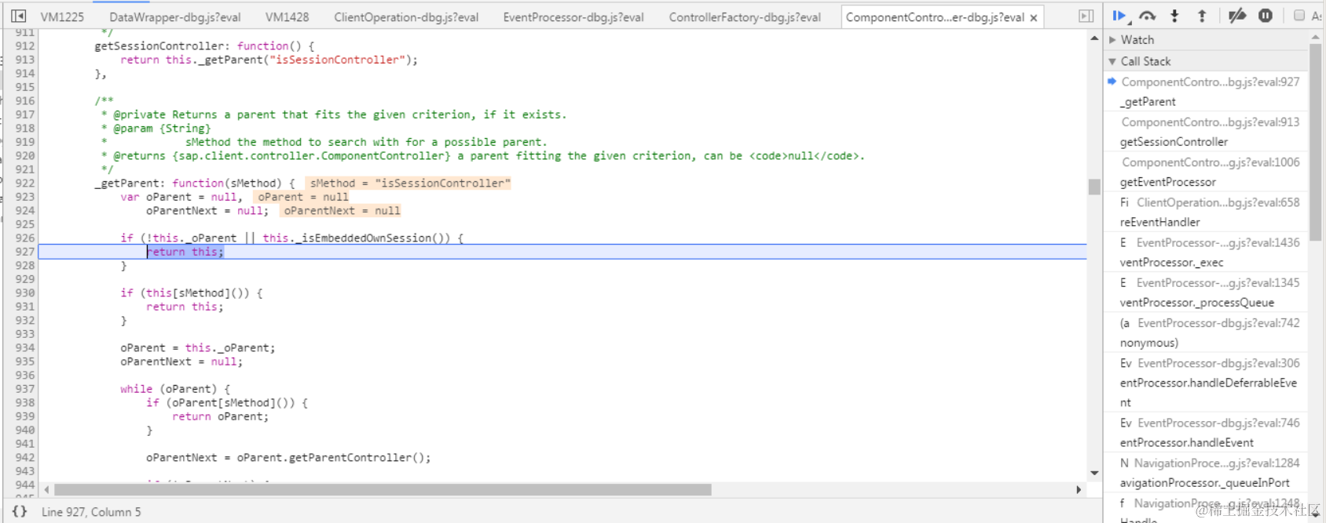Toggle the debugger sidebar pane icon
This screenshot has height=523, width=1326.
click(1086, 16)
